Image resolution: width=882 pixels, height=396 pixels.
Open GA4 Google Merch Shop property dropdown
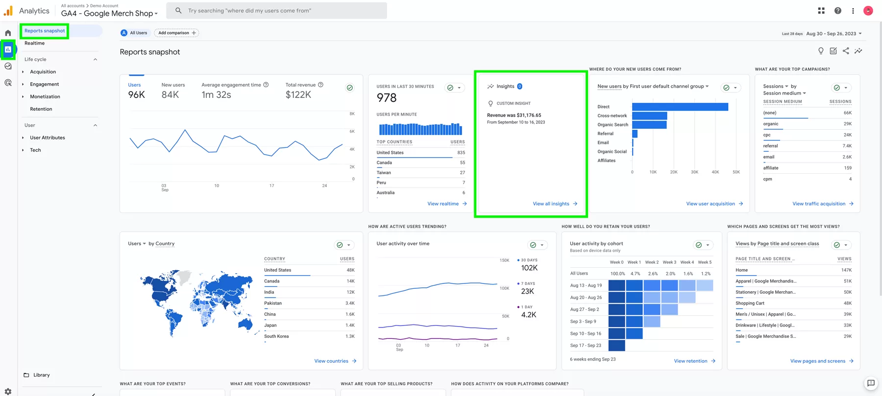point(109,13)
